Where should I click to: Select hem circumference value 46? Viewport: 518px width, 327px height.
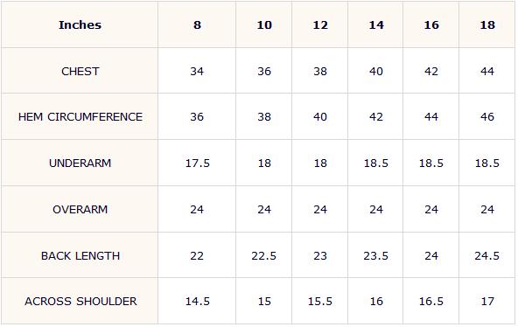point(487,117)
